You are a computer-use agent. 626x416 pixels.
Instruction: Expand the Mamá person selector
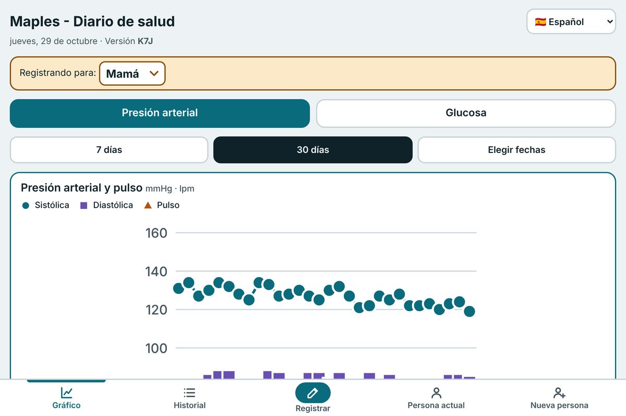[133, 74]
